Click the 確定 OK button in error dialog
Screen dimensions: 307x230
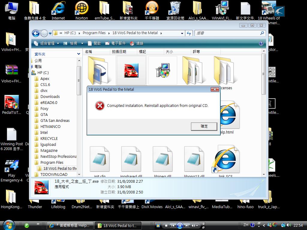tap(204, 126)
